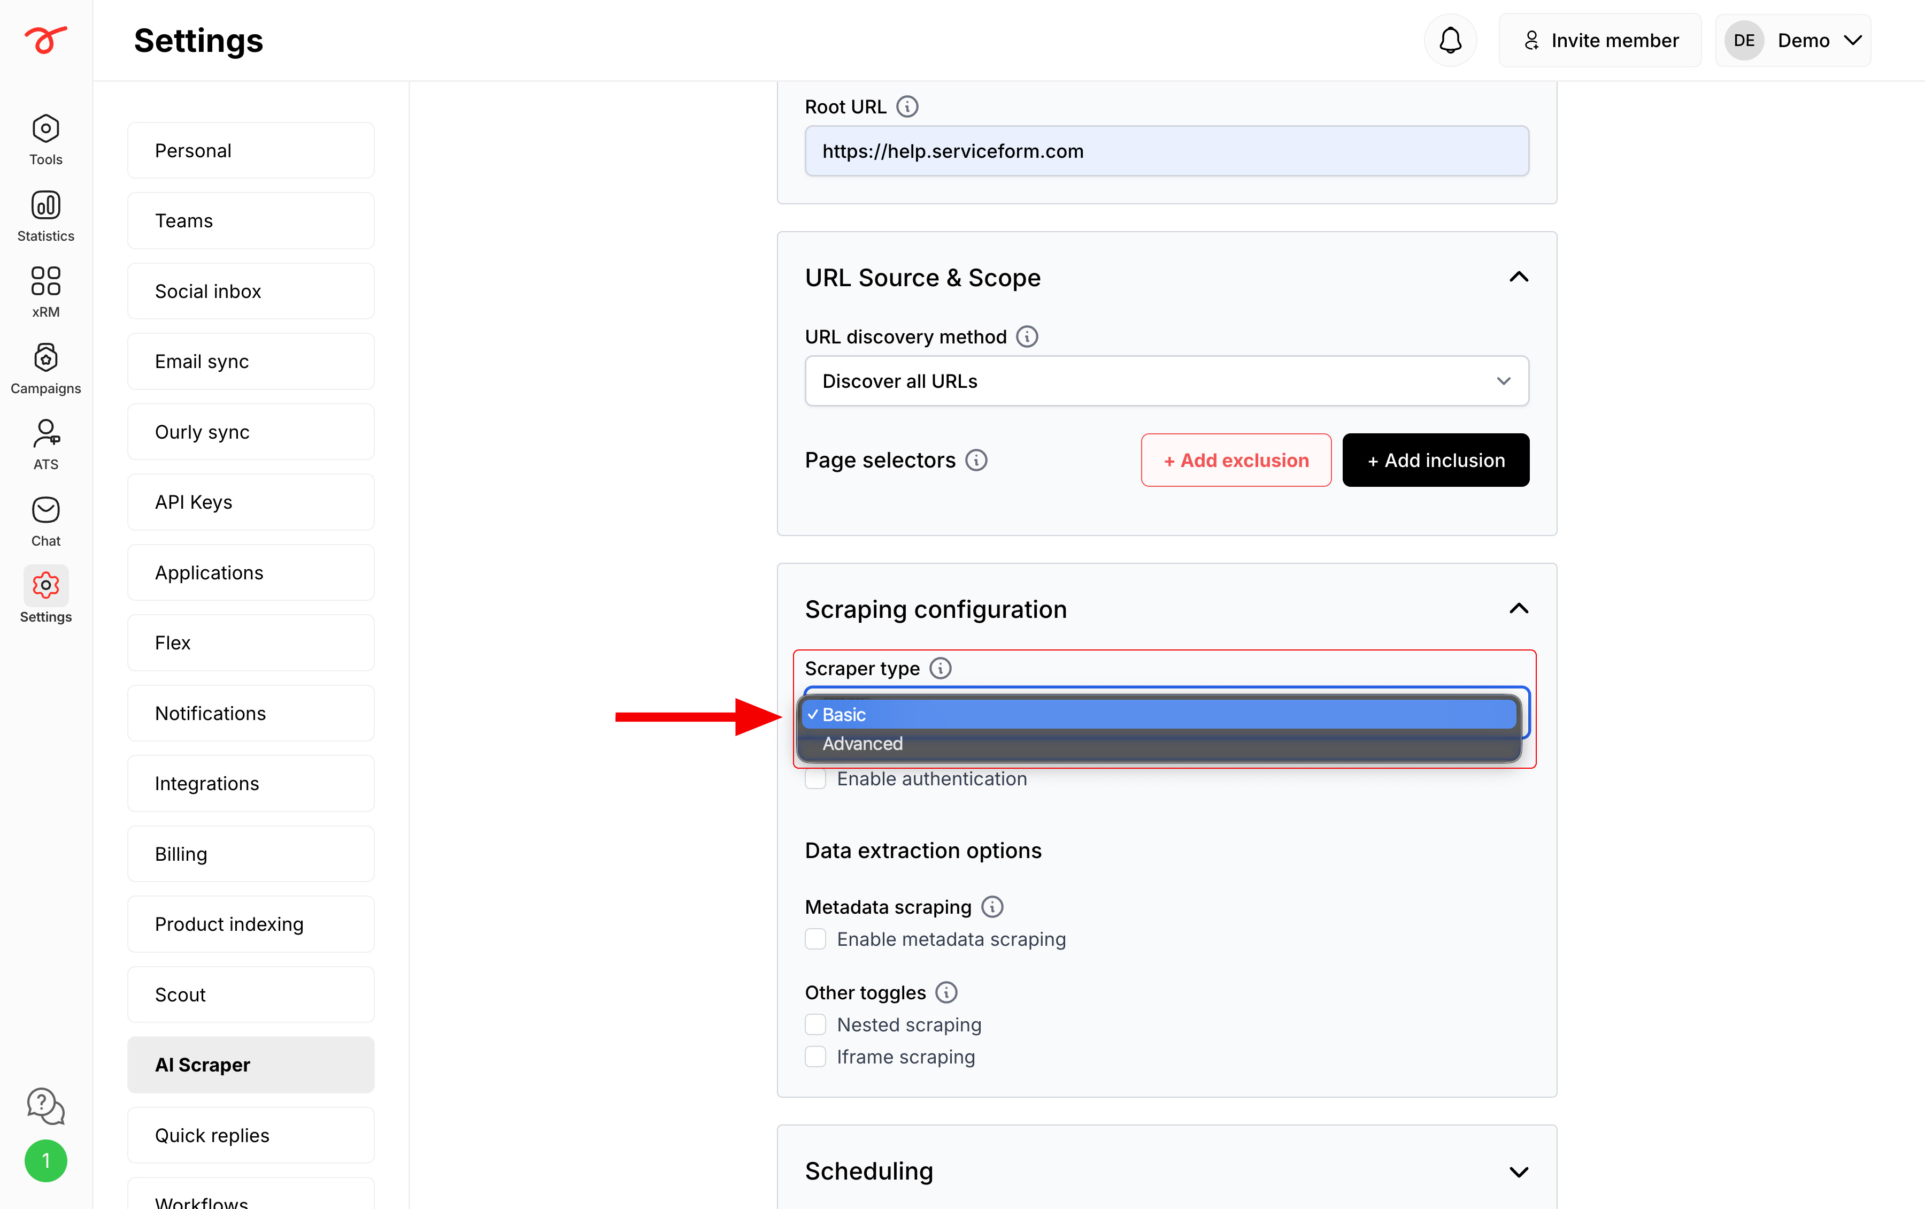1925x1209 pixels.
Task: Click the Scraper type info icon
Action: tap(941, 668)
